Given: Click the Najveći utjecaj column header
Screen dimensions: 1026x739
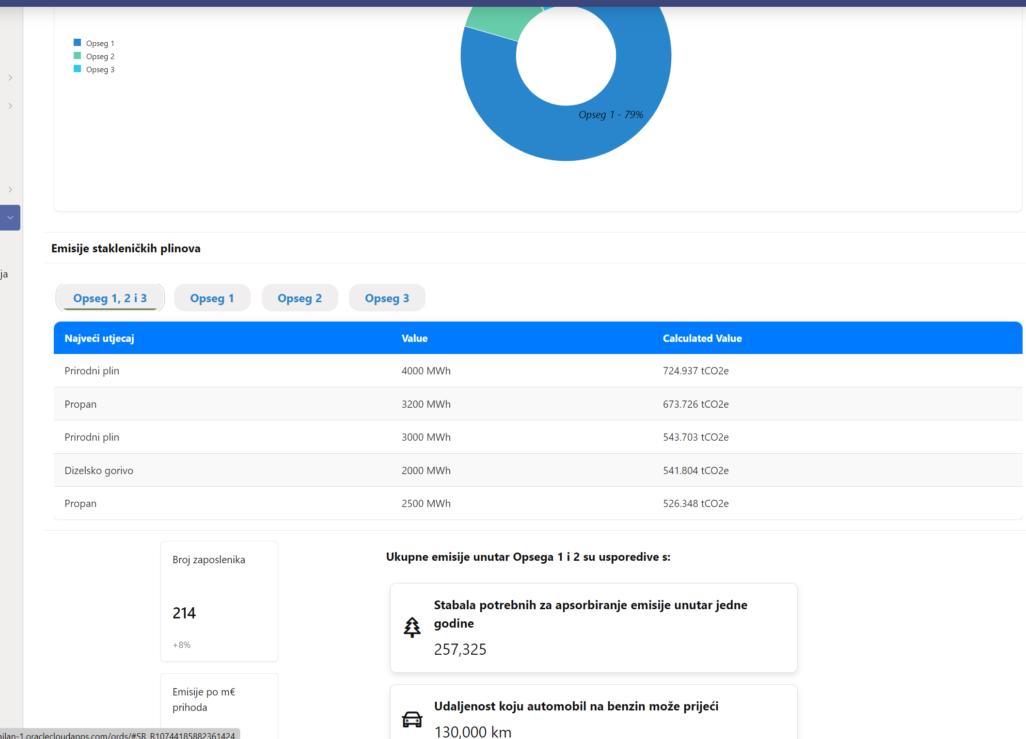Looking at the screenshot, I should tap(99, 338).
